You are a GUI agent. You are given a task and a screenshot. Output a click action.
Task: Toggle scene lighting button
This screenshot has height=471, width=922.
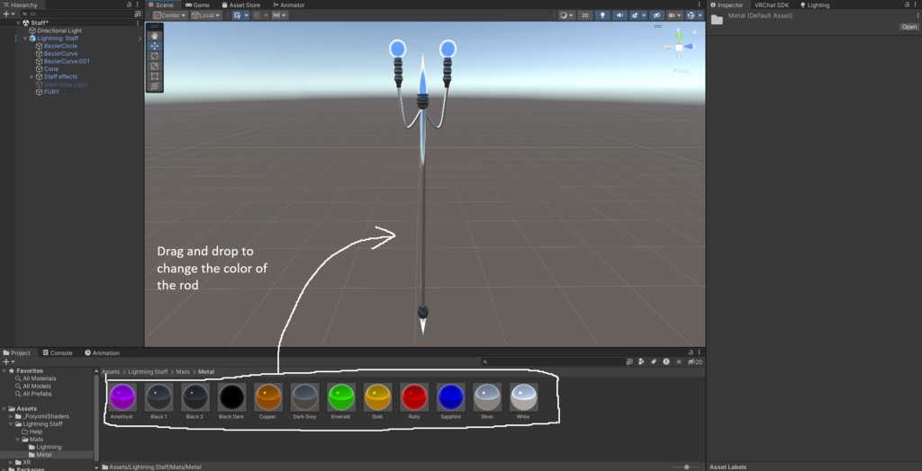click(602, 15)
